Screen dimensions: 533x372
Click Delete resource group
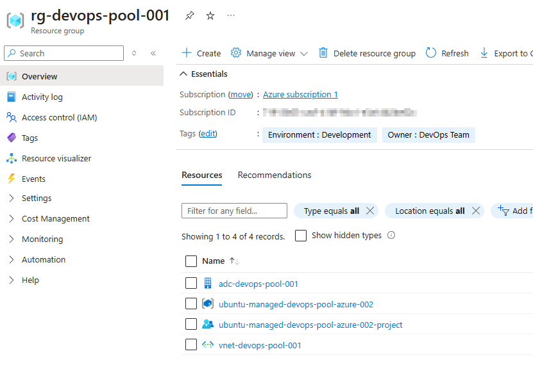tap(367, 53)
